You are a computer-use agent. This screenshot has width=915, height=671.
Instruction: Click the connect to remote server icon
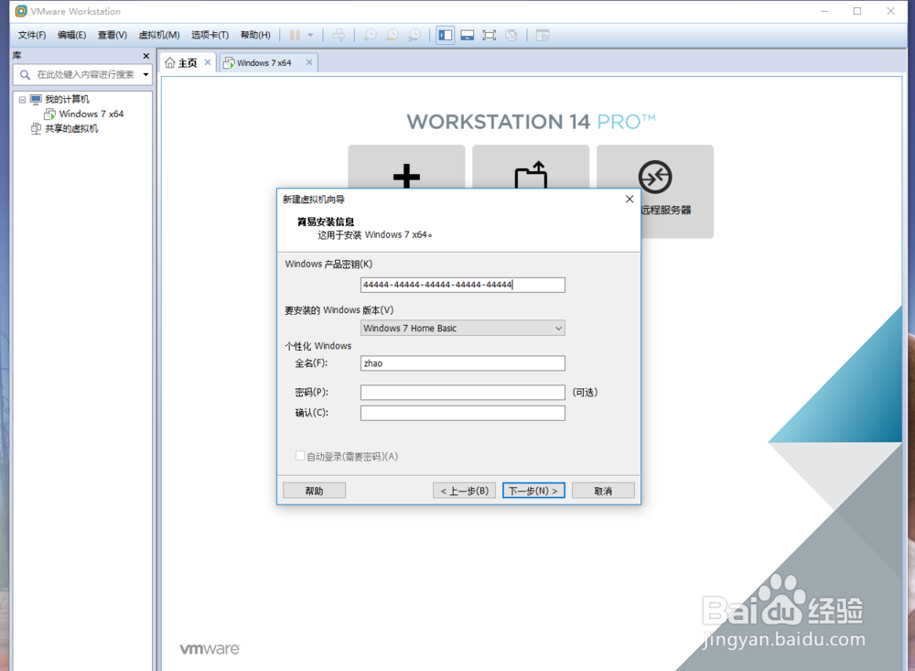[x=655, y=177]
